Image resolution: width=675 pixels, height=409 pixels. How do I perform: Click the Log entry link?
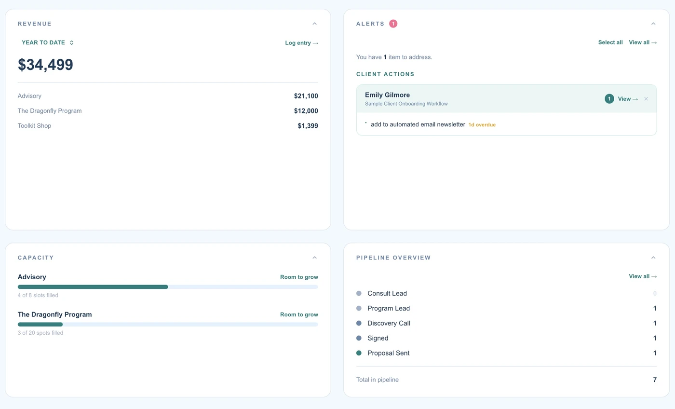pyautogui.click(x=301, y=43)
